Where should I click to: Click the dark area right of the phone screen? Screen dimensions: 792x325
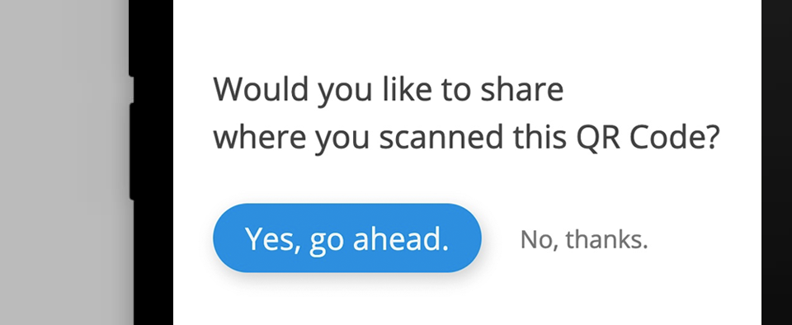(776, 162)
